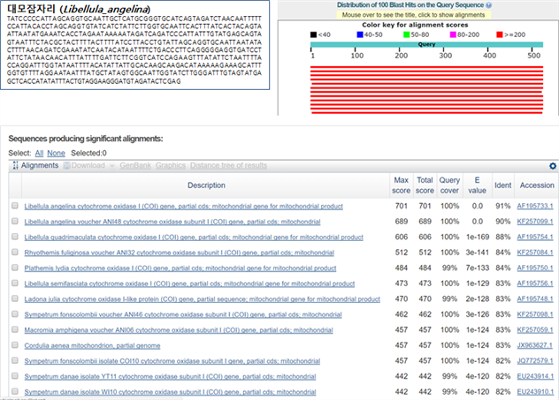Viewport: 559px width, 400px height.
Task: Open accession KF257099.1
Action: [x=535, y=222]
